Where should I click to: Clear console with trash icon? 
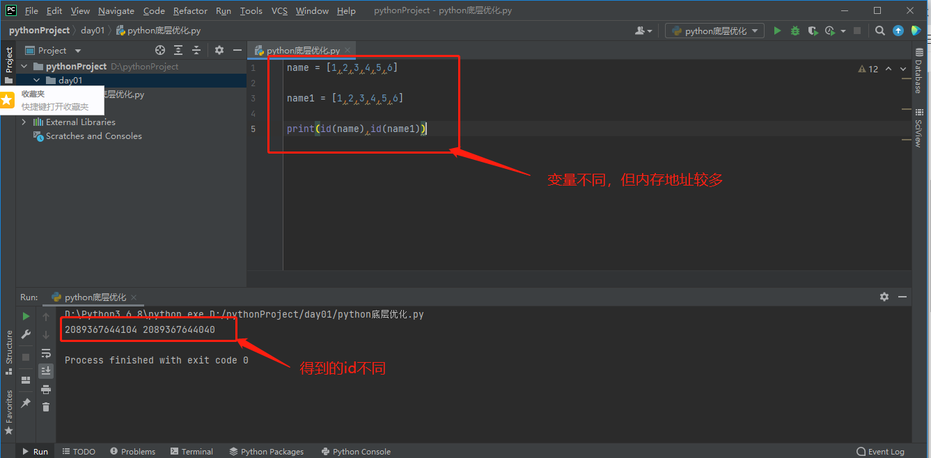coord(46,407)
